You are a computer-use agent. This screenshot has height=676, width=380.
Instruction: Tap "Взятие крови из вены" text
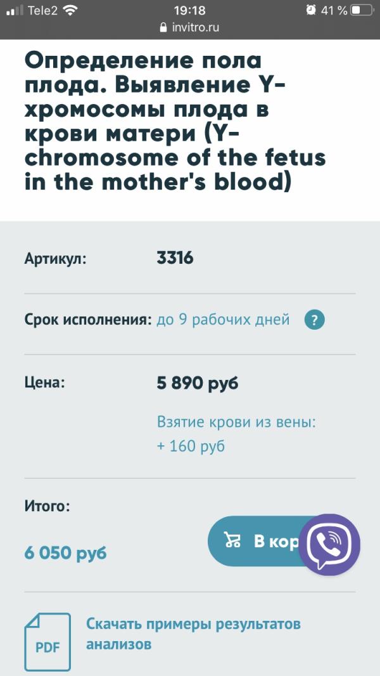pos(236,422)
